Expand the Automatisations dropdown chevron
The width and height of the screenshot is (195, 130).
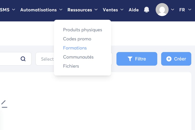pos(61,10)
